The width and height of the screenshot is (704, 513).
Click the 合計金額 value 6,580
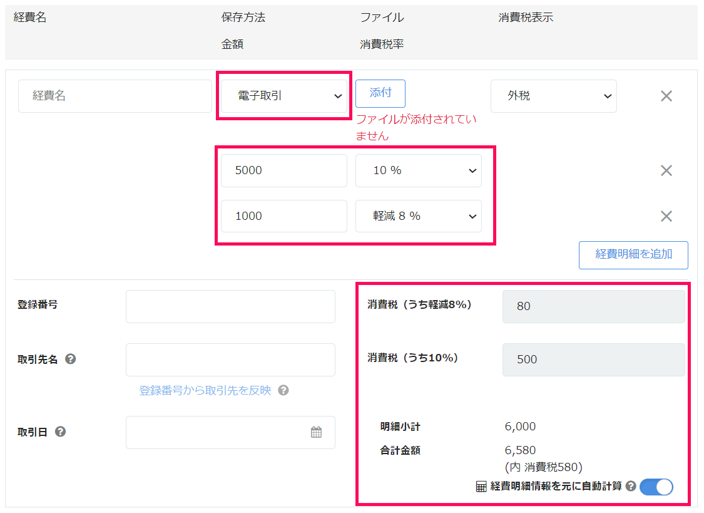(x=520, y=450)
